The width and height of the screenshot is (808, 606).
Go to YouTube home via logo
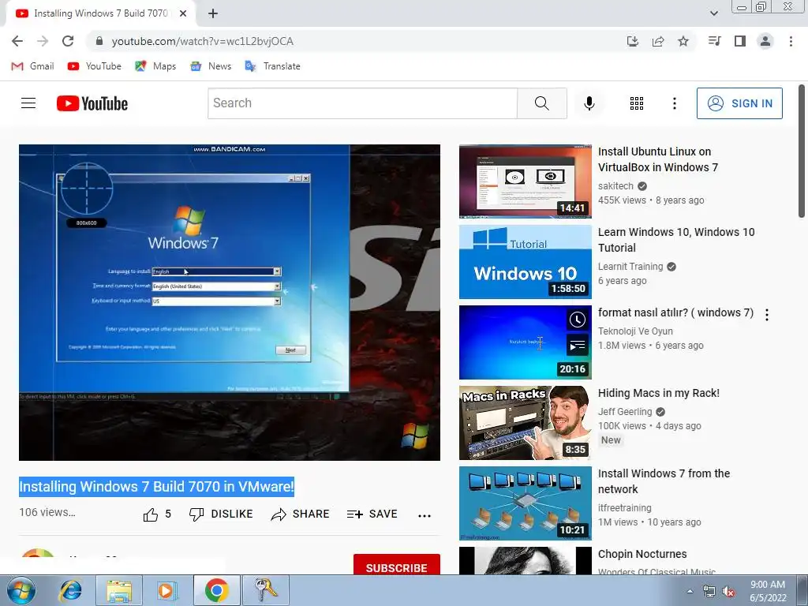pyautogui.click(x=92, y=103)
